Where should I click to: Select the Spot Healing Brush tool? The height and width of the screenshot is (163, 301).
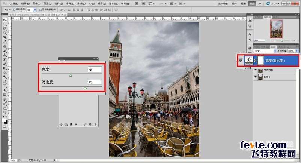tap(5, 46)
